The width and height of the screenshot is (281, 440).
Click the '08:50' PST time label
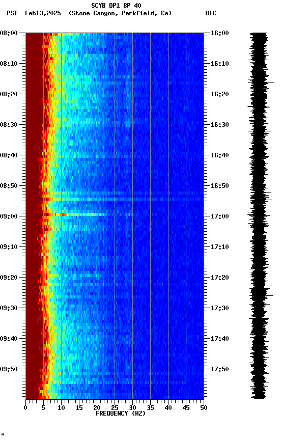point(9,186)
